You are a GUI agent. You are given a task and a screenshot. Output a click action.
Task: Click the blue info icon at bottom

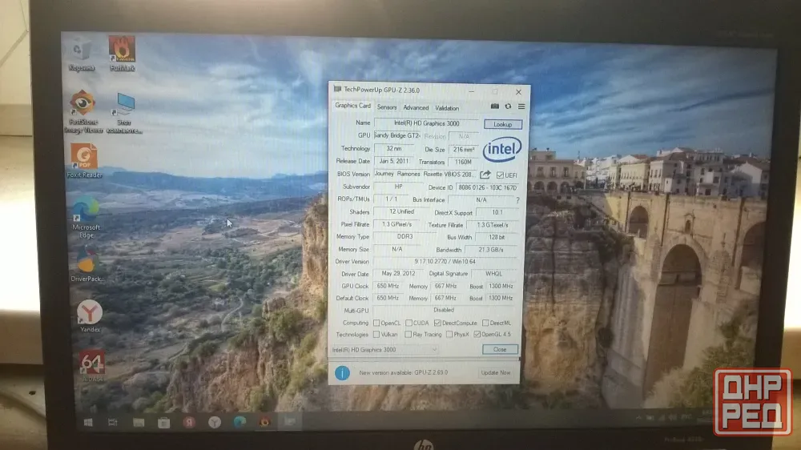click(342, 372)
